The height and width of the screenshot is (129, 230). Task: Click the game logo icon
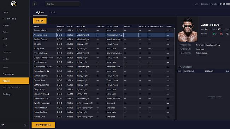coord(14,4)
